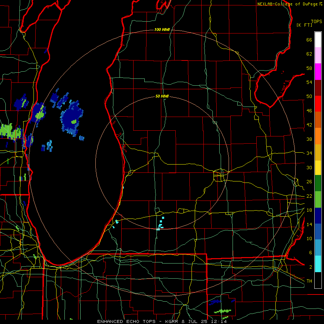The height and width of the screenshot is (324, 324).
Task: Click the 6 legend value
Action: (311, 252)
